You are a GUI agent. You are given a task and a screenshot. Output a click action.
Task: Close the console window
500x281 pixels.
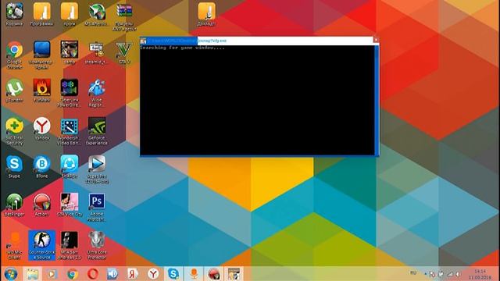coord(376,40)
